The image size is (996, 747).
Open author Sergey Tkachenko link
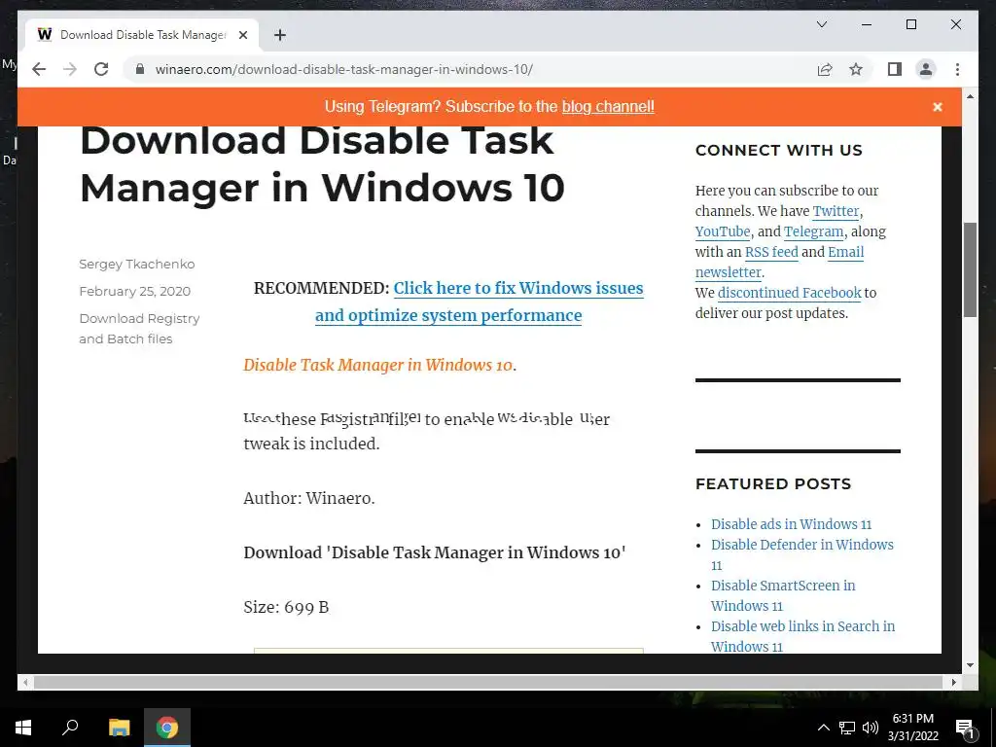136,265
